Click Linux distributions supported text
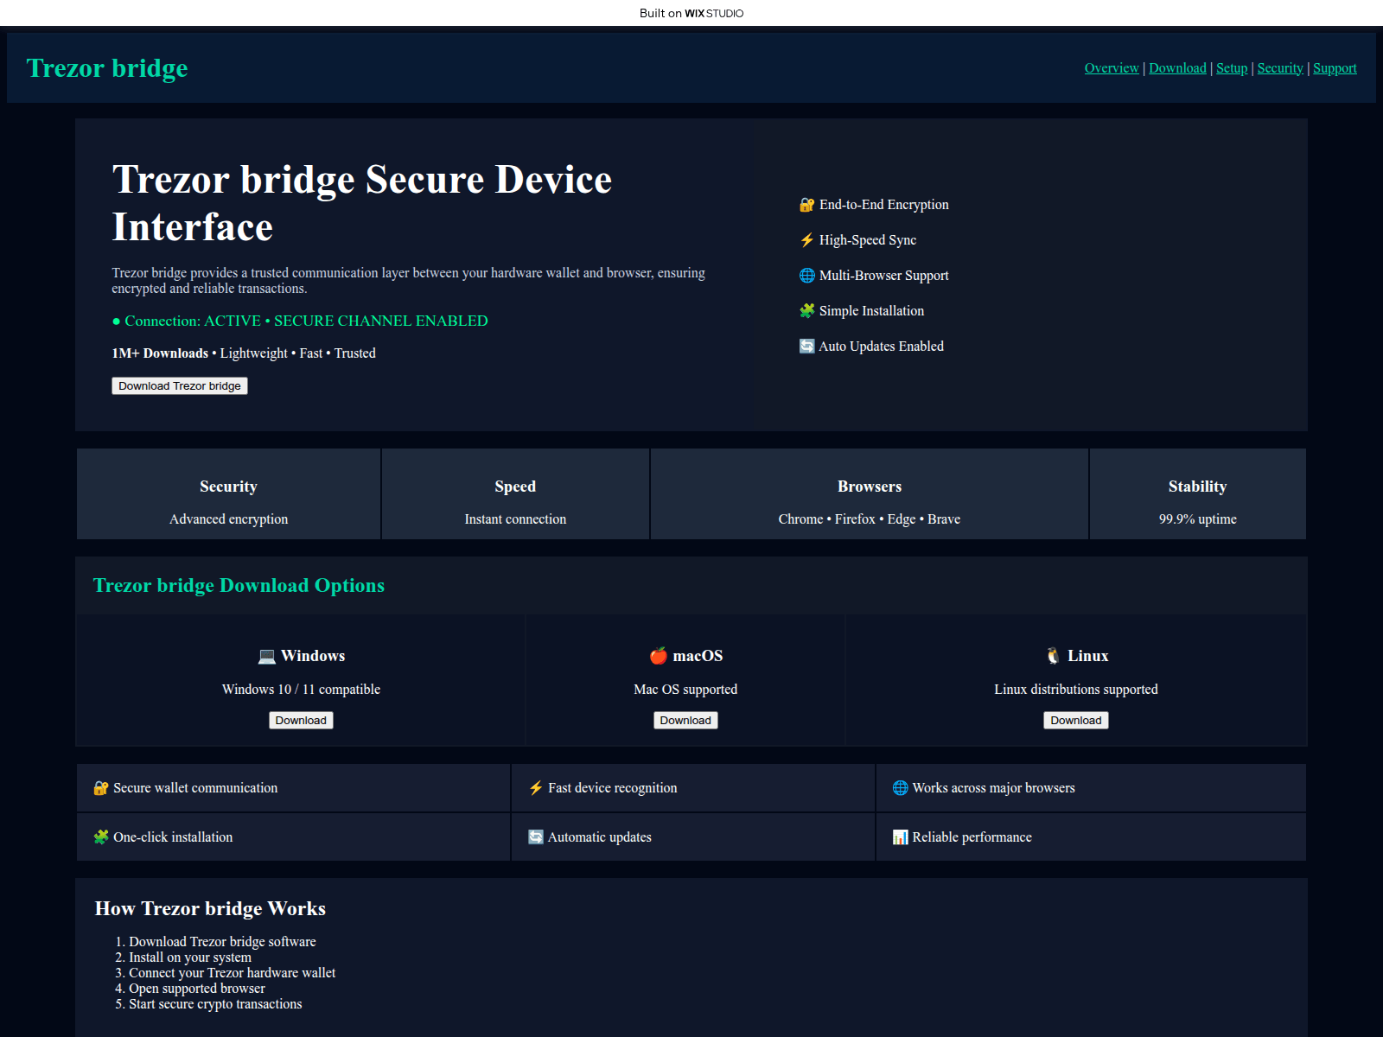The width and height of the screenshot is (1383, 1037). click(1076, 690)
